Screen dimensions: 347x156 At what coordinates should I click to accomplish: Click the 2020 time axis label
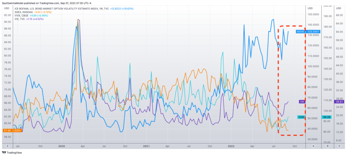[x=62, y=146]
